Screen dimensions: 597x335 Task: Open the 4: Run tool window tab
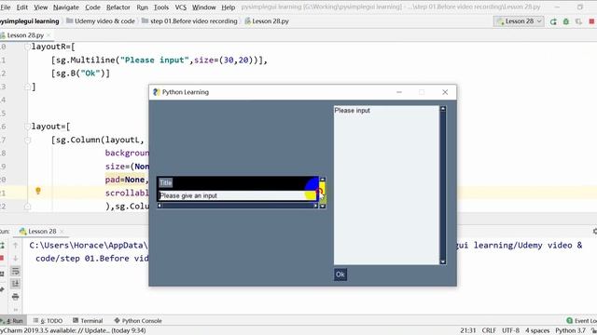pos(12,321)
